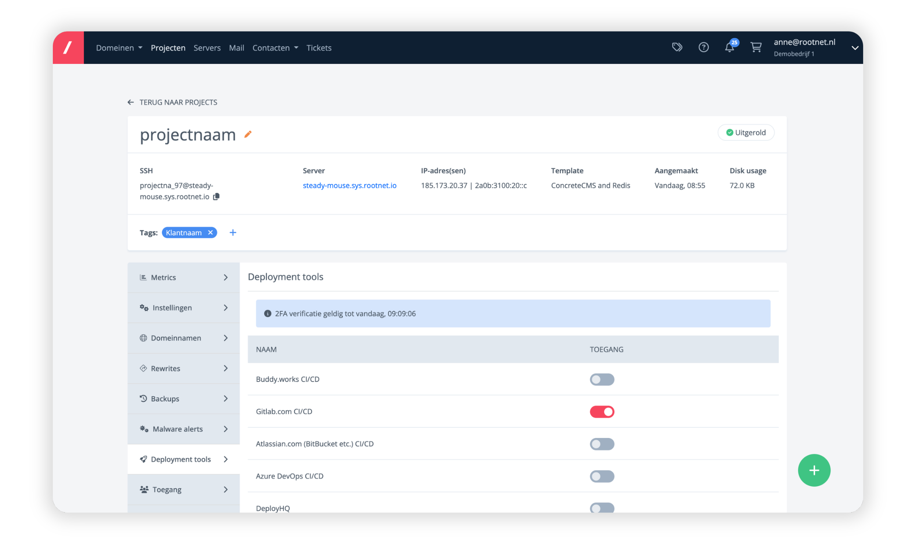Expand the account menu for anne@rootnet.nl

855,48
